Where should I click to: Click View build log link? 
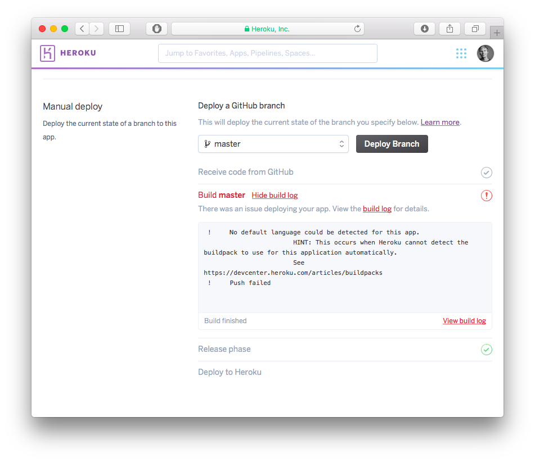pyautogui.click(x=464, y=320)
